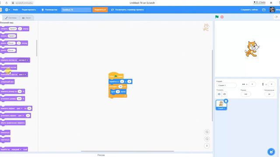Image resolution: width=280 pixels, height=157 pixels.
Task: Click the cat sprite on the stage
Action: tap(252, 49)
